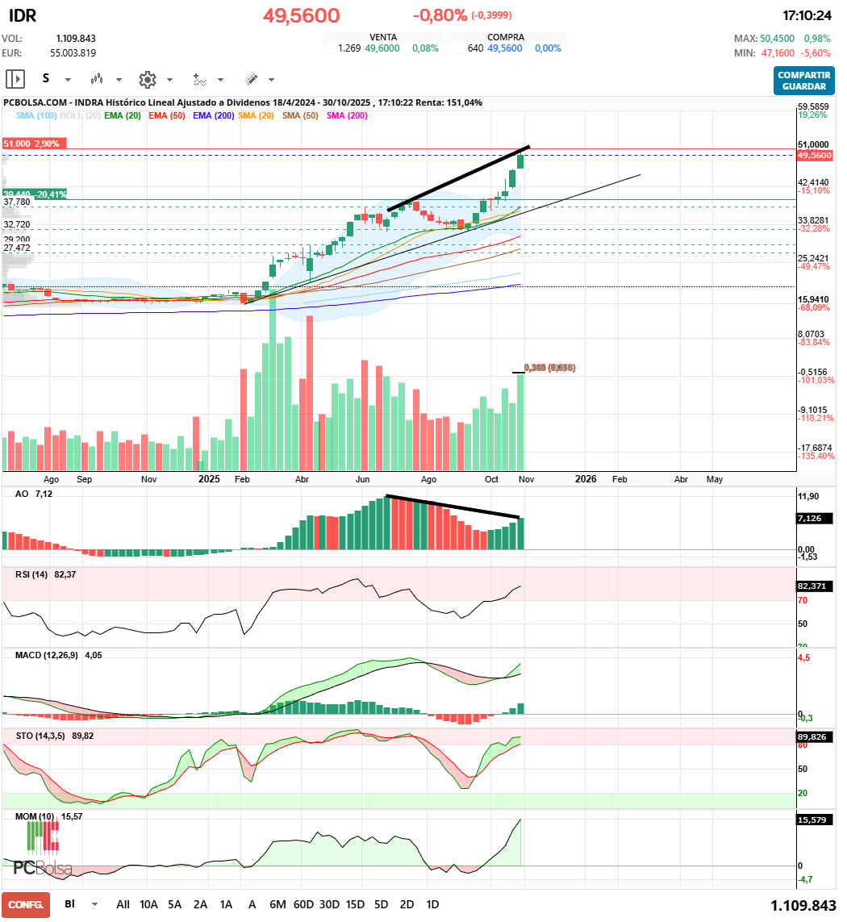Click the SMA (200) magenta legend label
Viewport: 847px width, 922px height.
pyautogui.click(x=347, y=115)
